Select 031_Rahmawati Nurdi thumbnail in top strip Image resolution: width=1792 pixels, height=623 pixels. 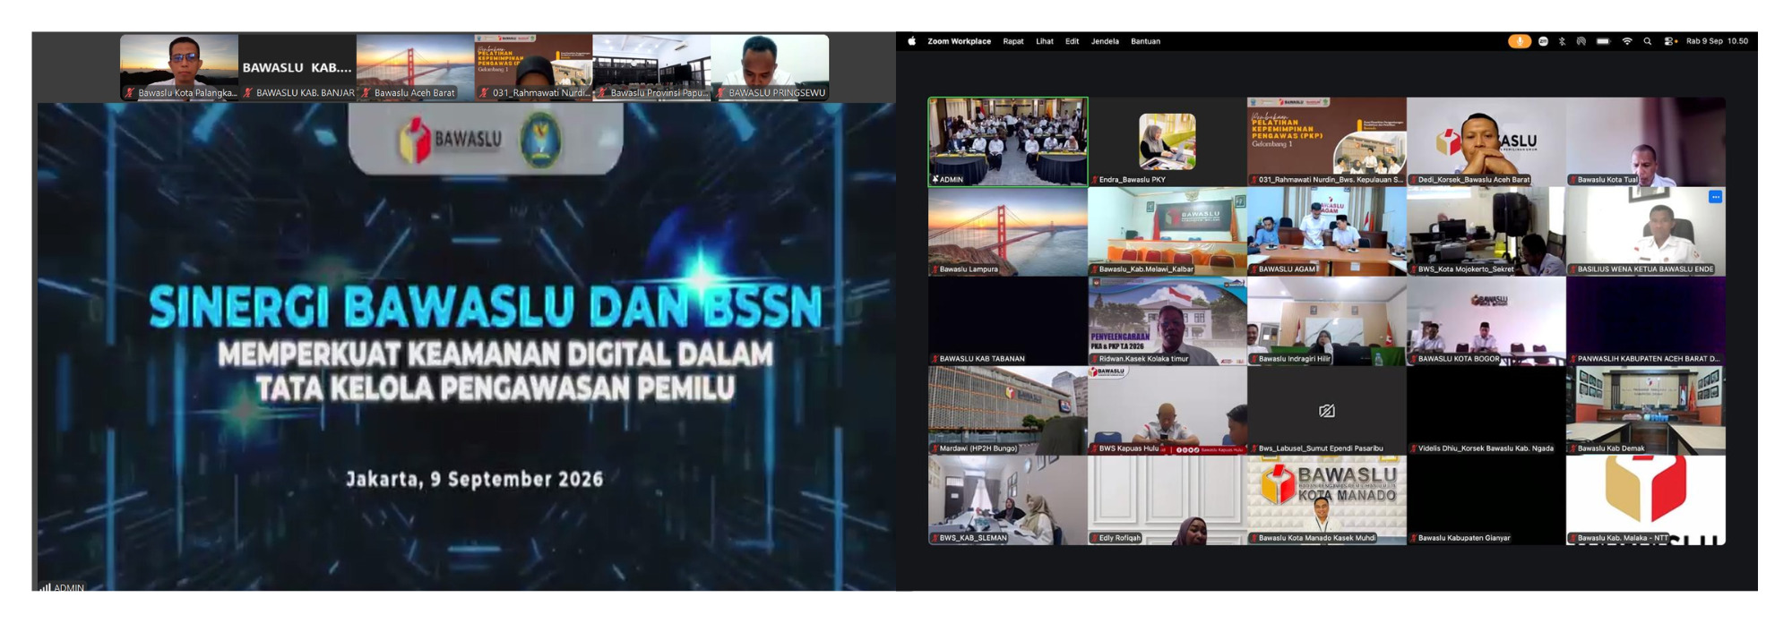tap(534, 67)
